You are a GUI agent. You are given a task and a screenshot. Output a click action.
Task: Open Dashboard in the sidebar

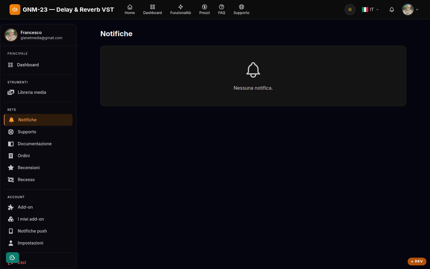pyautogui.click(x=38, y=65)
